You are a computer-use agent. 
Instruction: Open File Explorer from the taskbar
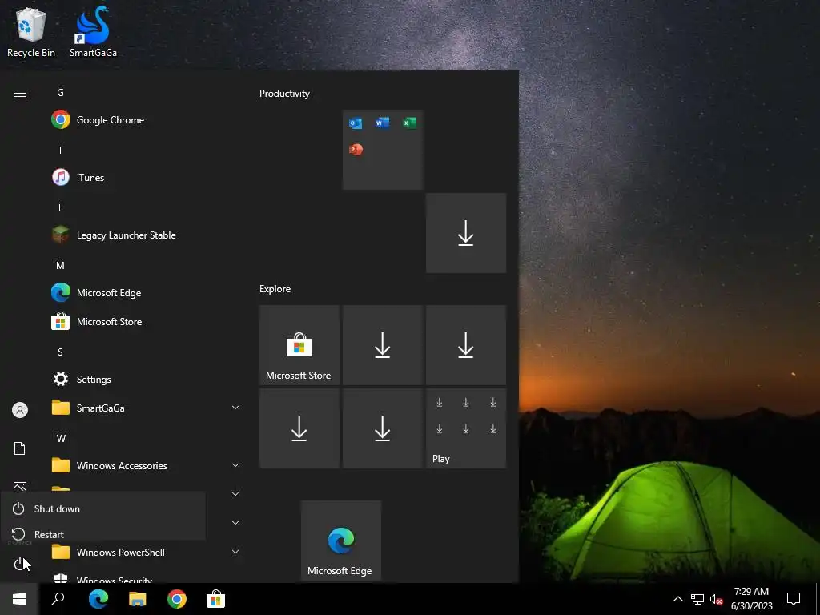point(138,599)
